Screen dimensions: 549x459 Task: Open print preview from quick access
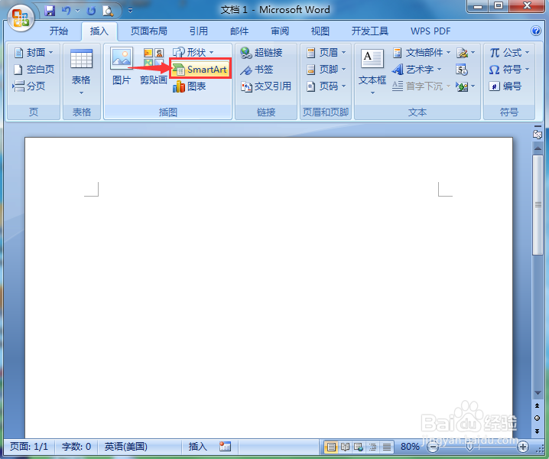pyautogui.click(x=108, y=11)
